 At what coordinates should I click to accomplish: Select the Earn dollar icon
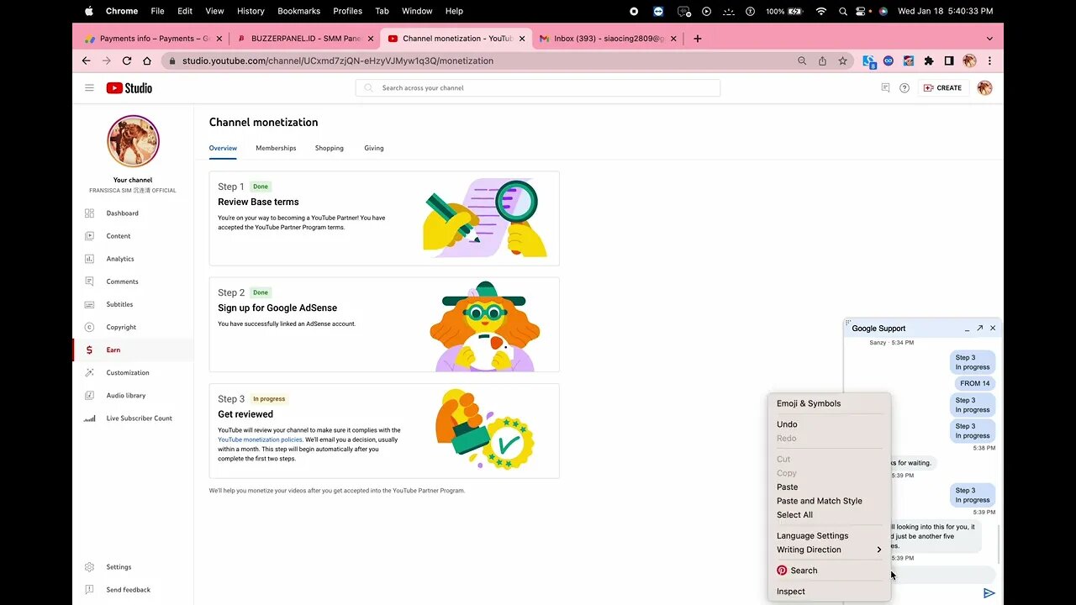point(89,350)
